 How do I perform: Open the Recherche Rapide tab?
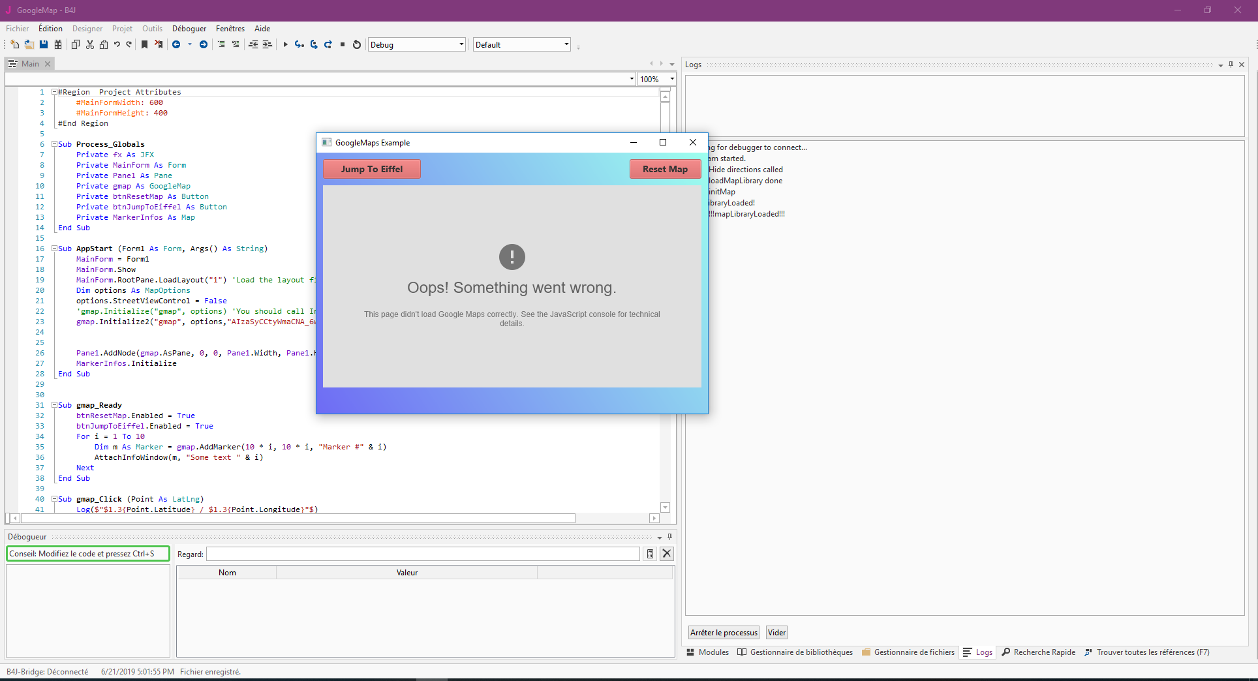point(1039,652)
